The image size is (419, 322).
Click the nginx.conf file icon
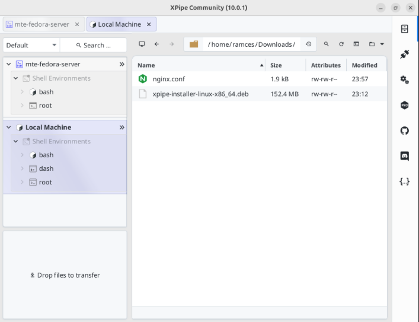point(143,79)
